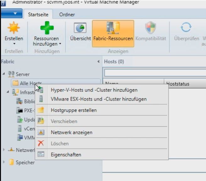Viewport: 206px width, 181px height.
Task: Switch to the Startseite ribbon tab
Action: click(x=38, y=14)
